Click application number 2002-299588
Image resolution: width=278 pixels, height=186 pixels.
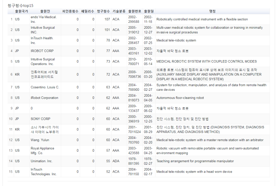pyautogui.click(x=134, y=19)
